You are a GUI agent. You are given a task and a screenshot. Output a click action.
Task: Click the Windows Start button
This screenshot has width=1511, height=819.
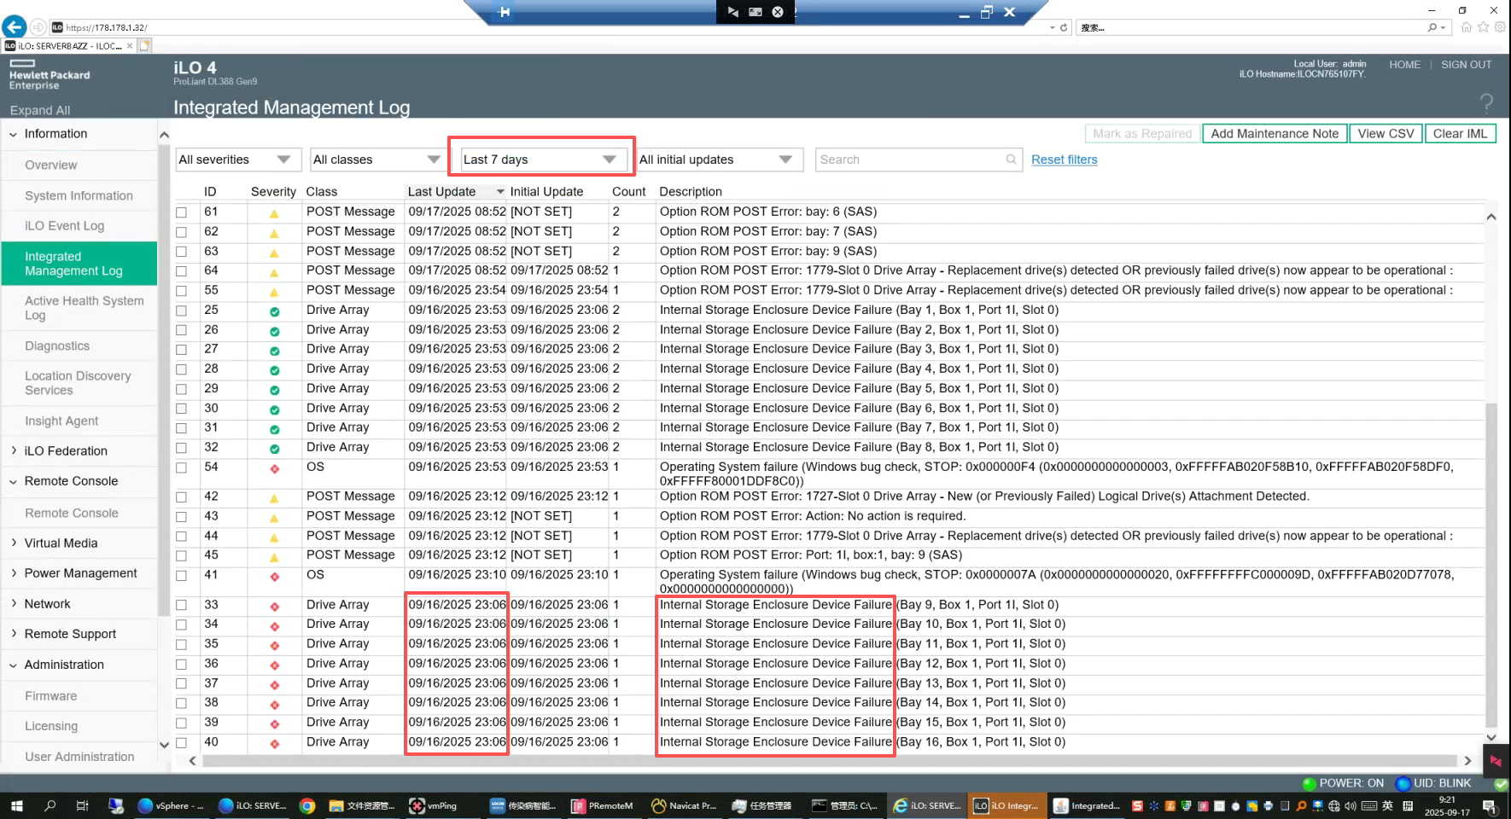(16, 805)
